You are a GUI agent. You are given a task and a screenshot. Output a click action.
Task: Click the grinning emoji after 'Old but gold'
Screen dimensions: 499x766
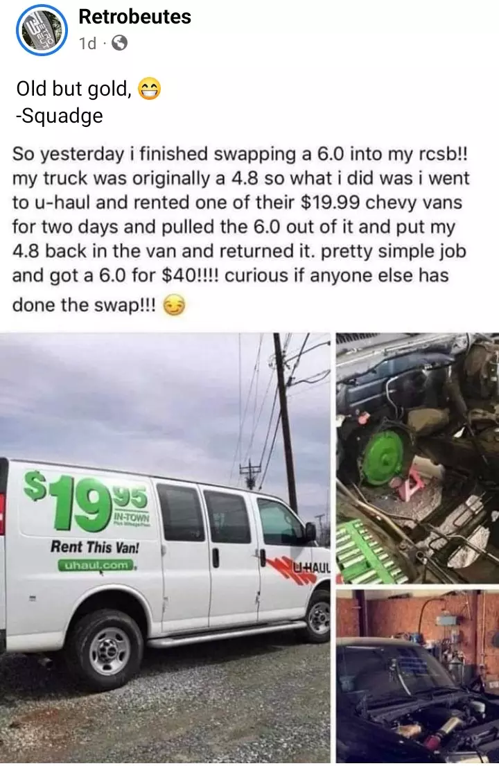point(150,89)
